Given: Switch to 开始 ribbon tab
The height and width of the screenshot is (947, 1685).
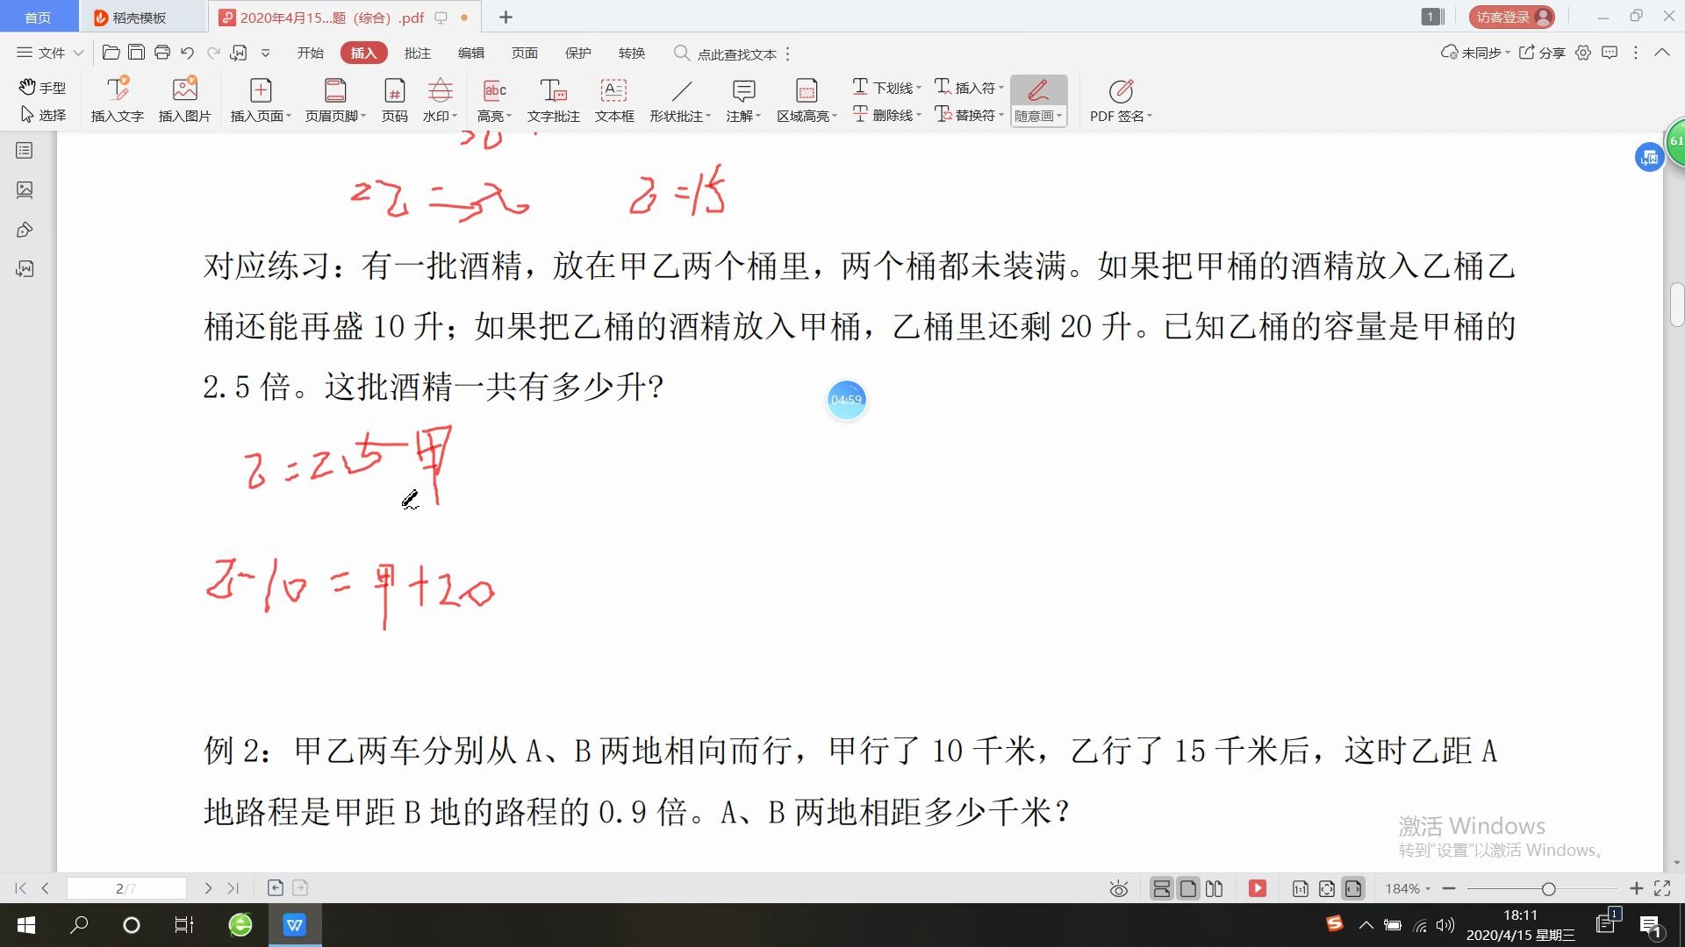Looking at the screenshot, I should pos(310,53).
